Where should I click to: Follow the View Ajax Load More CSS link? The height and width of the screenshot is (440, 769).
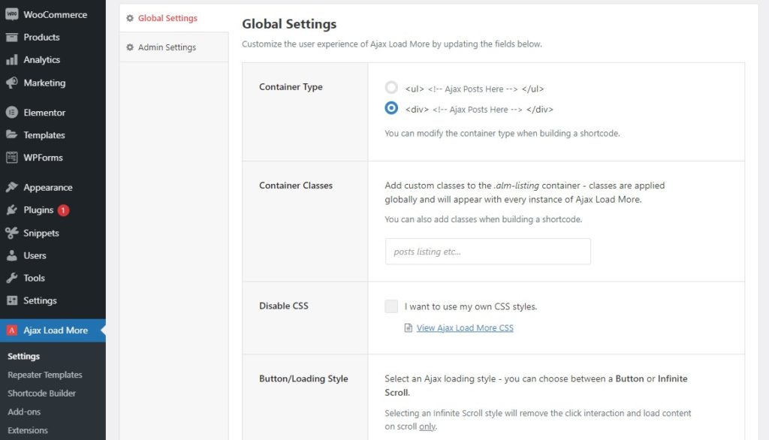[x=465, y=327]
